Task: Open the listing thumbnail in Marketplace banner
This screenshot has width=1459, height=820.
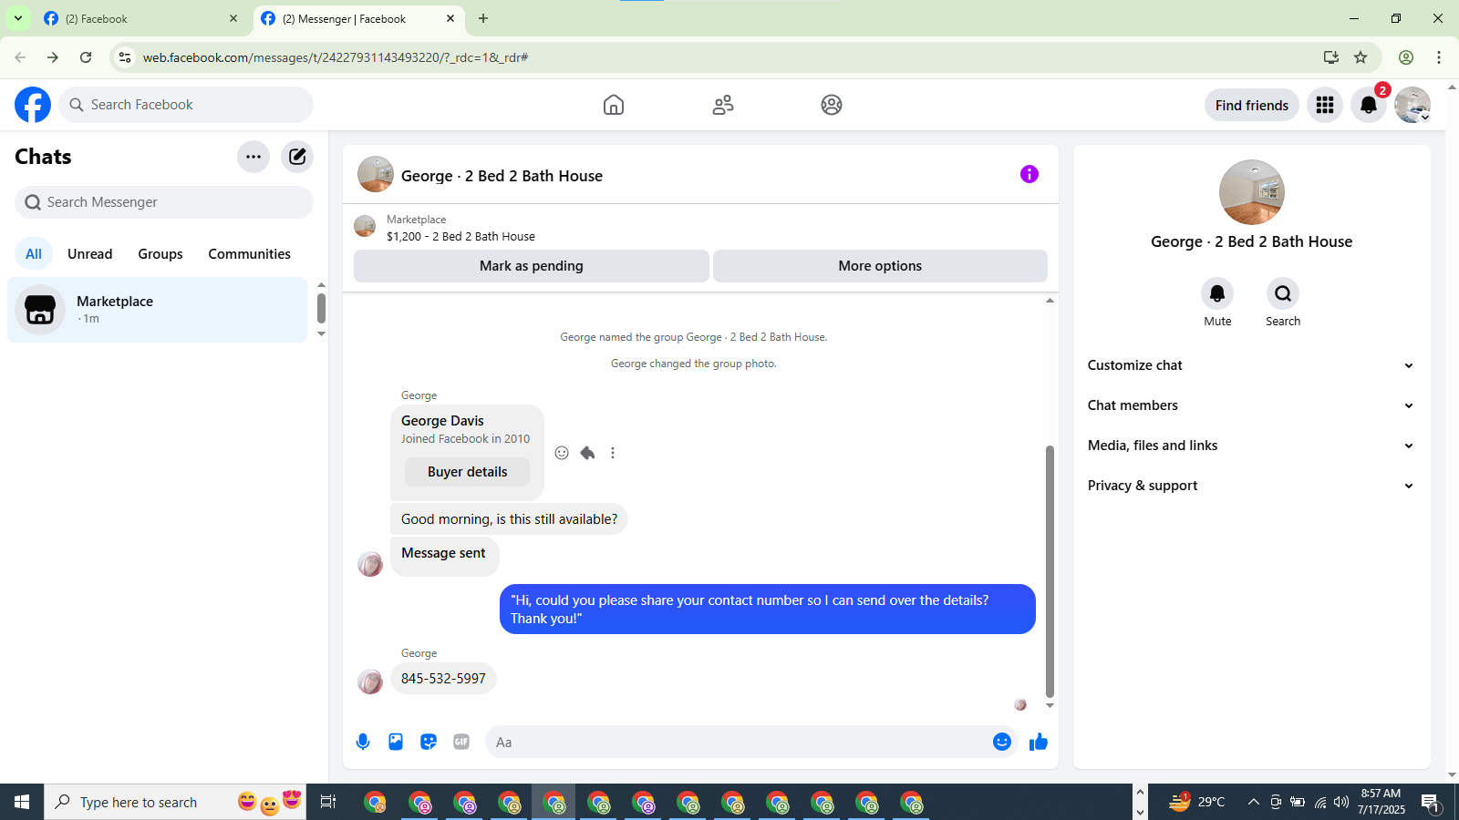Action: (365, 226)
